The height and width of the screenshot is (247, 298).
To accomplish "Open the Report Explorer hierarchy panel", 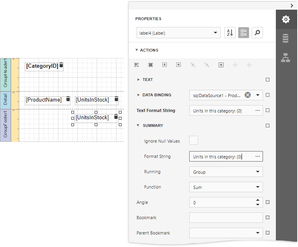I will click(x=286, y=58).
